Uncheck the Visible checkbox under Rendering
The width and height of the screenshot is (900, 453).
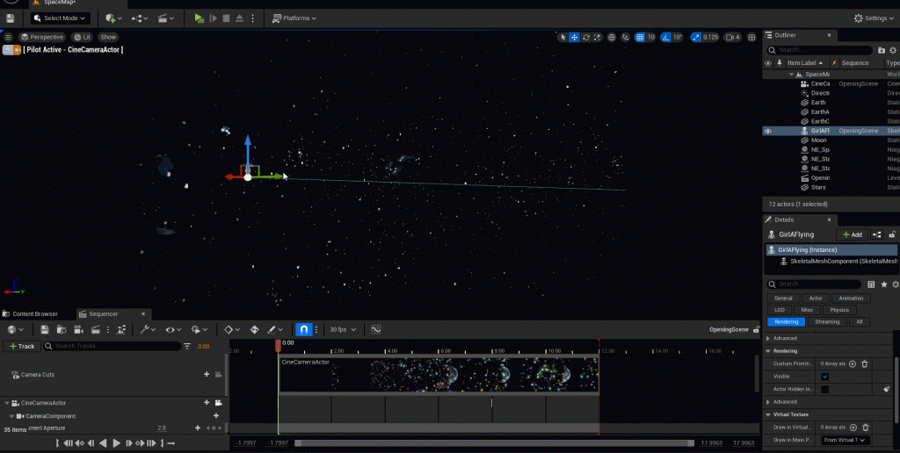point(824,377)
